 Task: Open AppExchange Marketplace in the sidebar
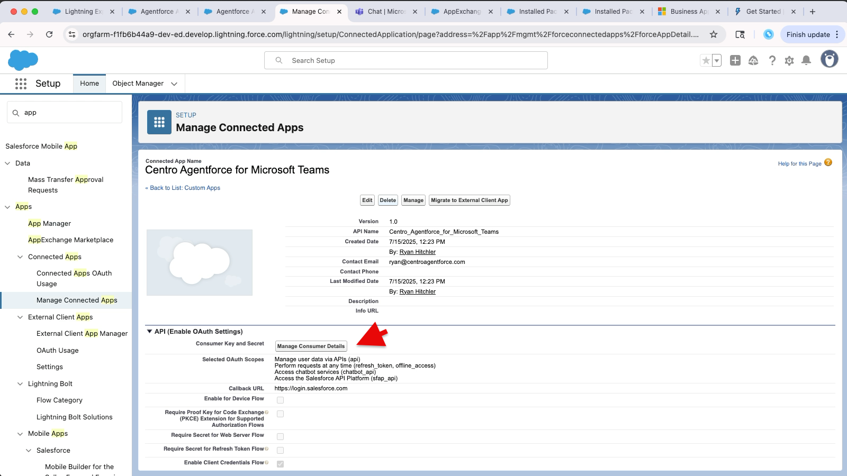pos(71,240)
